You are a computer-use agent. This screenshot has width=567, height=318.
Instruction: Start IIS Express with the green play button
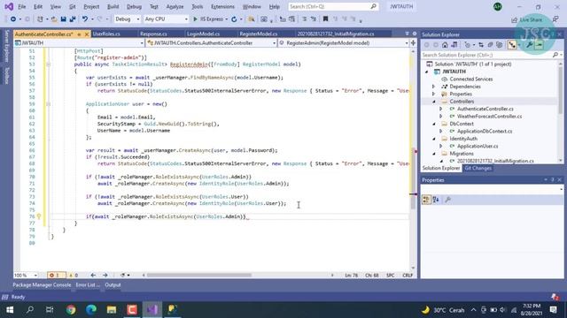pyautogui.click(x=195, y=19)
